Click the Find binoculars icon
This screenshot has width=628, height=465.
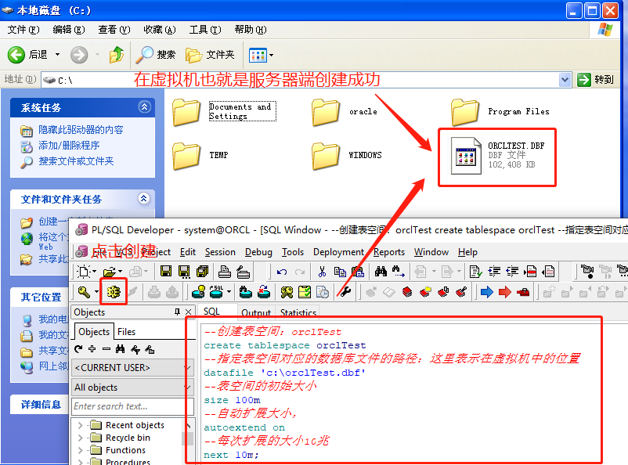[x=381, y=272]
